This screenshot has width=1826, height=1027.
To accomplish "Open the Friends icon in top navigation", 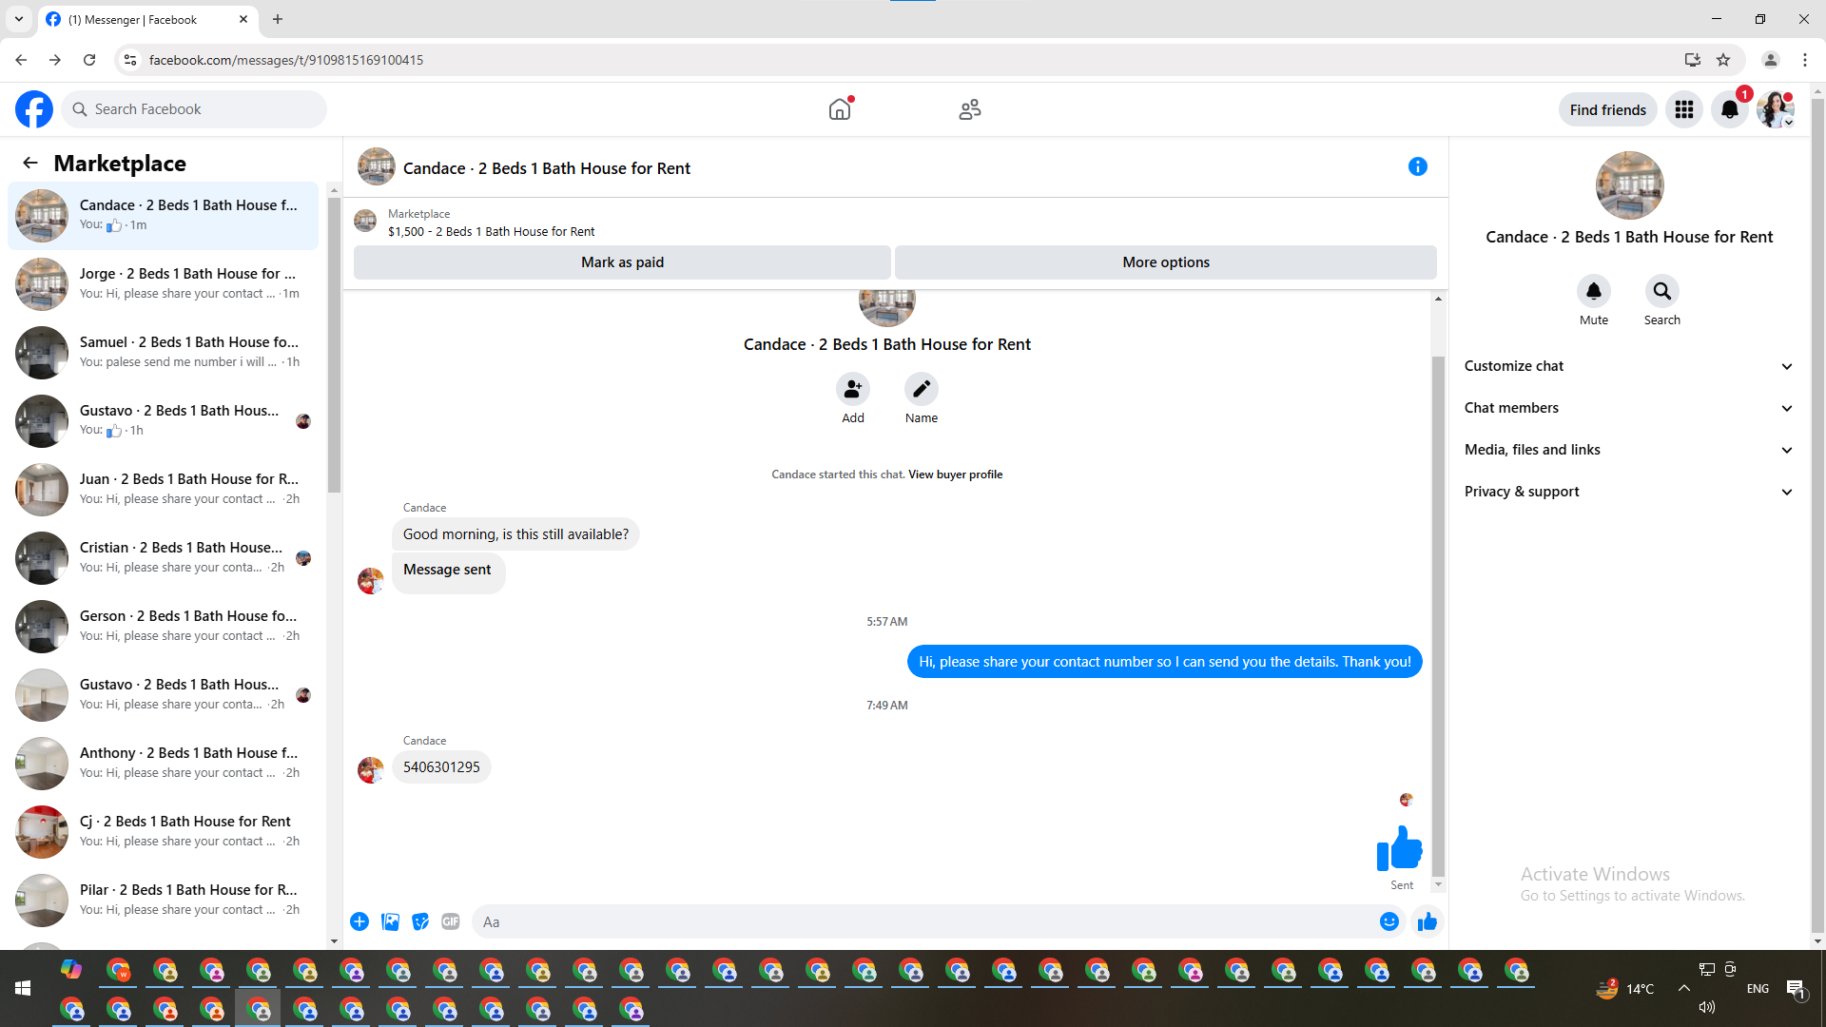I will [970, 109].
